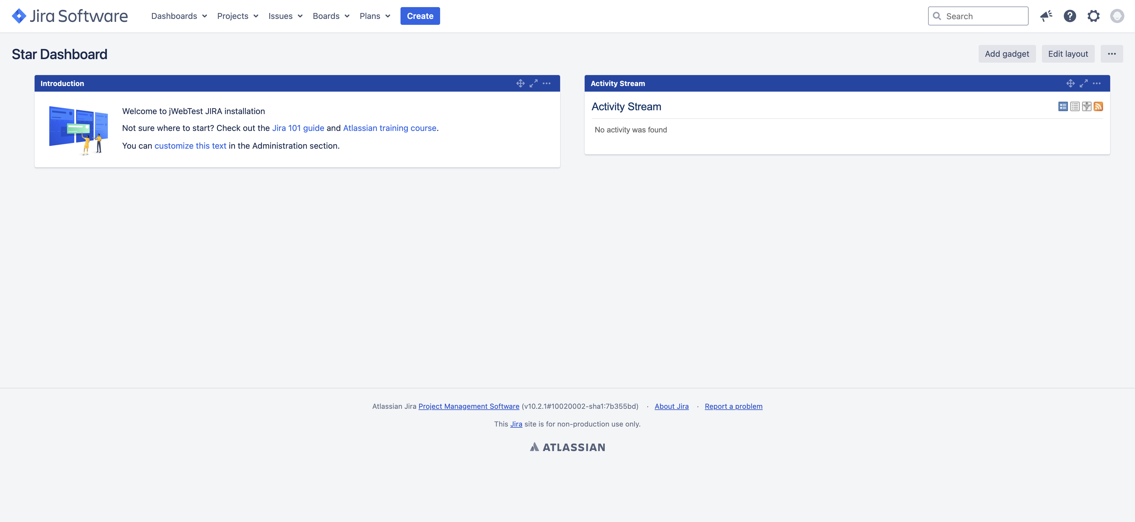
Task: Switch Activity Stream to full view
Action: pos(1063,107)
